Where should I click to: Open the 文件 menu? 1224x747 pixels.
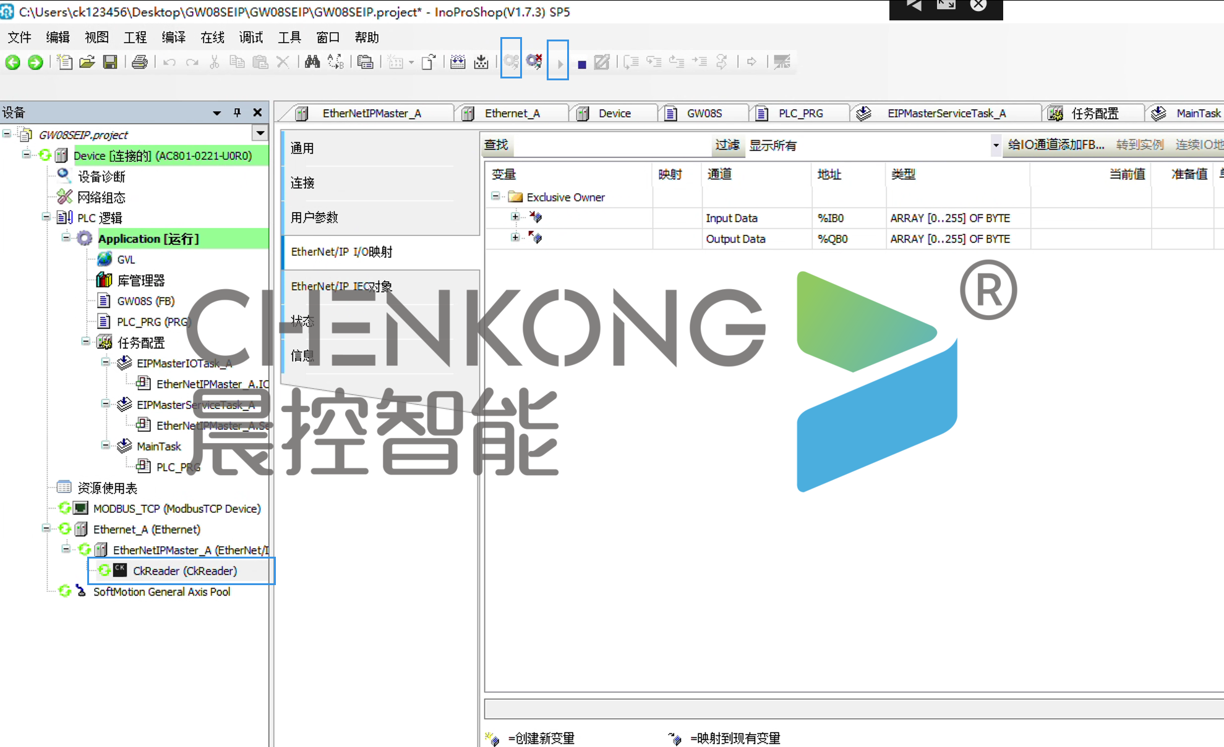pyautogui.click(x=19, y=38)
